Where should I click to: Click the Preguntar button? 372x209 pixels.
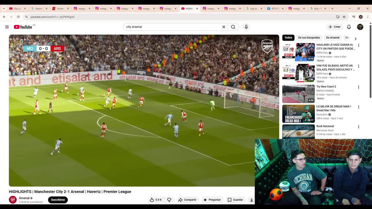(212, 200)
